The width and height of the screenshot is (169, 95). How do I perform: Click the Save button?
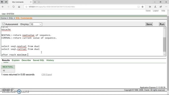[x=149, y=24]
